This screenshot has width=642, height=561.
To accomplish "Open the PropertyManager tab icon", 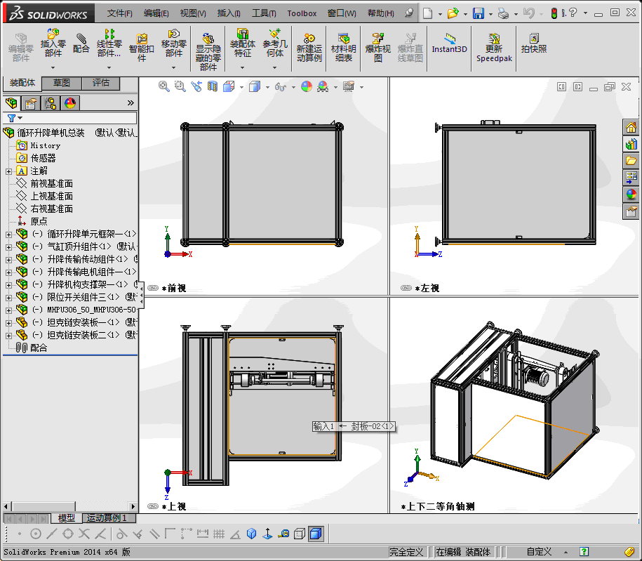I will tap(31, 103).
